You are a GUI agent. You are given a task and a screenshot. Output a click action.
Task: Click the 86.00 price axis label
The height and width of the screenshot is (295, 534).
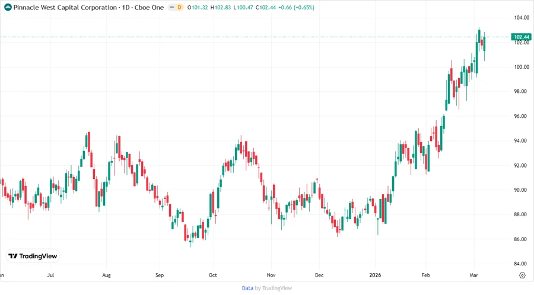pos(522,239)
